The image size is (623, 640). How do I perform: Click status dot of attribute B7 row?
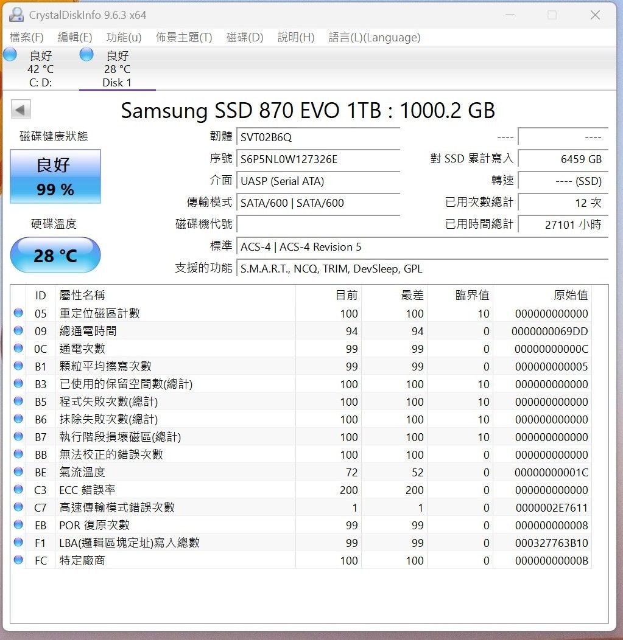[x=18, y=436]
